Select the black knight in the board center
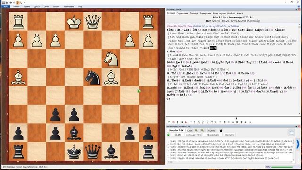 (x=92, y=77)
